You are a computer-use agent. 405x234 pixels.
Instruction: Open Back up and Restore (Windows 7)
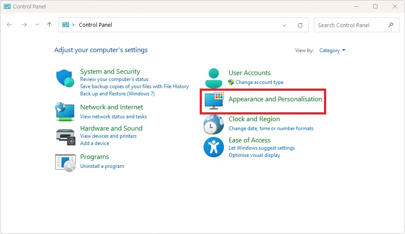point(117,94)
